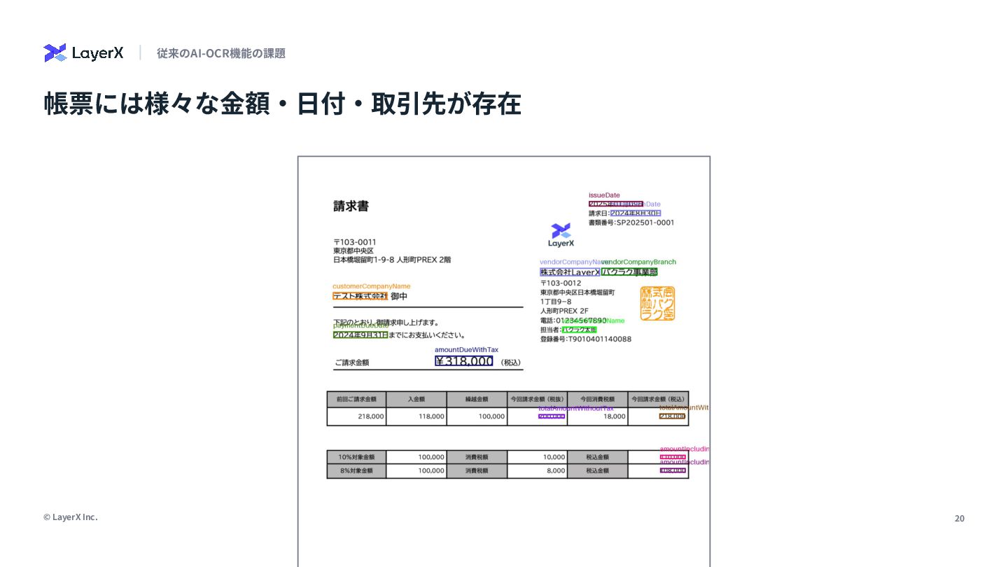Click the © LayerX Inc. footer text
Viewport: 1008px width, 567px height.
71,517
